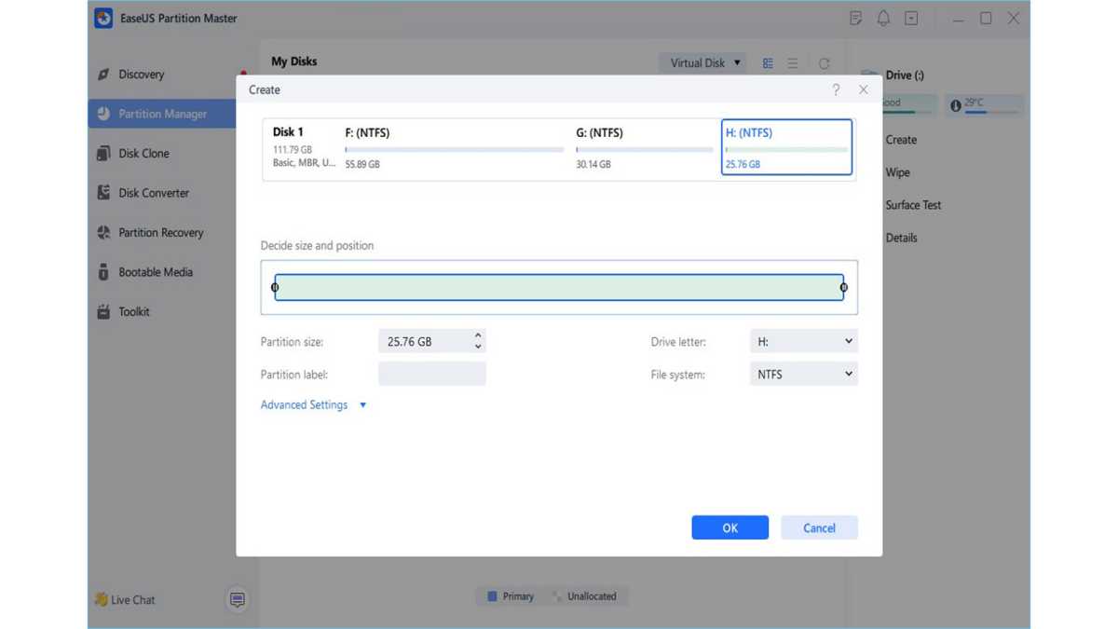Open Details in the right Drive panel
This screenshot has width=1118, height=629.
(902, 238)
